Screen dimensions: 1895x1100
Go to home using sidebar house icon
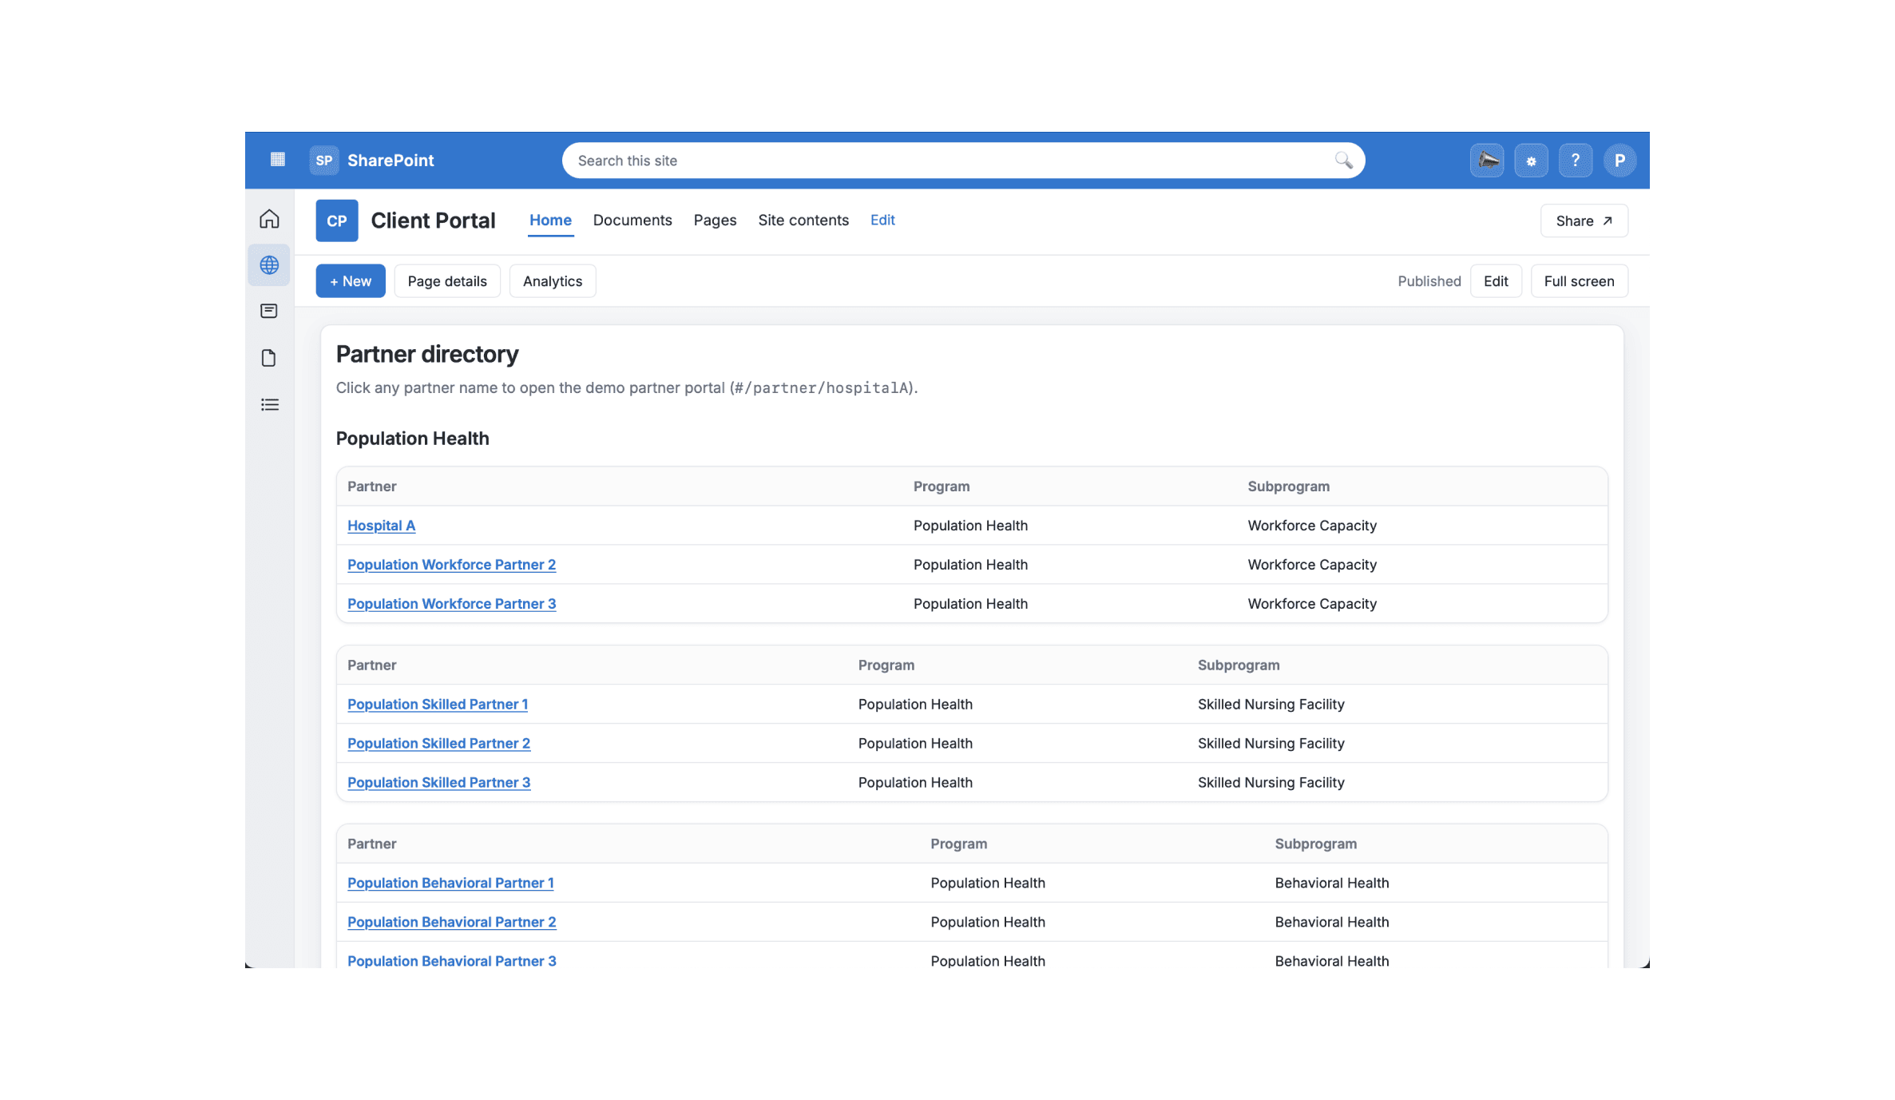click(269, 219)
